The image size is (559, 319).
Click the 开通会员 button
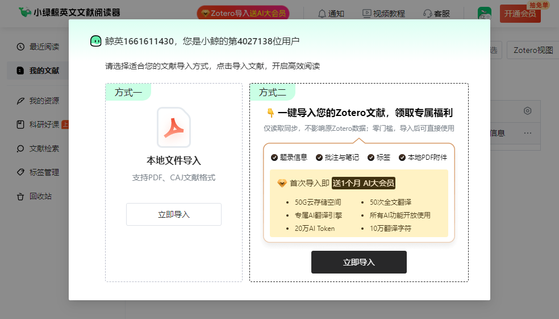[x=520, y=14]
